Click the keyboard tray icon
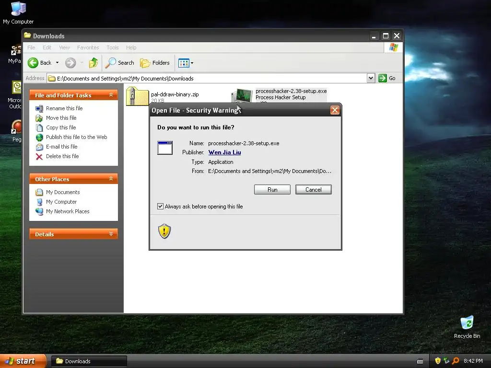Screen dimensions: 491x368 point(420,361)
